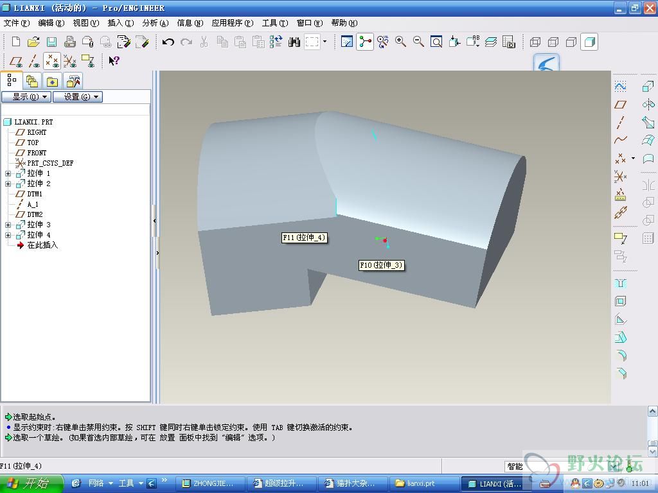Switch to hidden line display mode
Viewport: 658px width, 493px height.
(553, 42)
